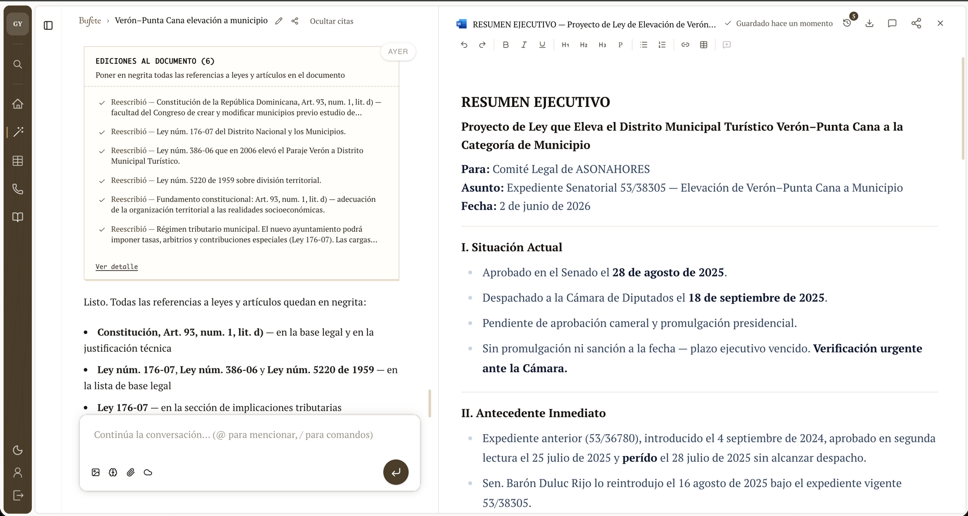This screenshot has height=516, width=968.
Task: Click 'Constitución de la República Dominicana' edit row
Action: pyautogui.click(x=242, y=107)
